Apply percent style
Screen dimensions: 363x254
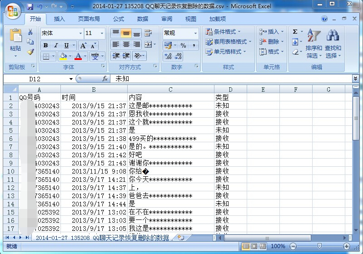point(183,45)
